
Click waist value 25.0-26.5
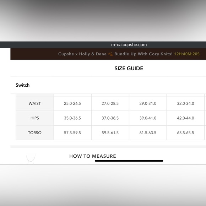point(72,103)
